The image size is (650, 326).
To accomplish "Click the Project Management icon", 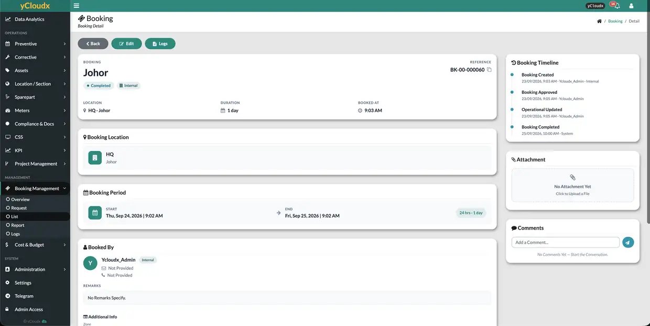I will [8, 164].
